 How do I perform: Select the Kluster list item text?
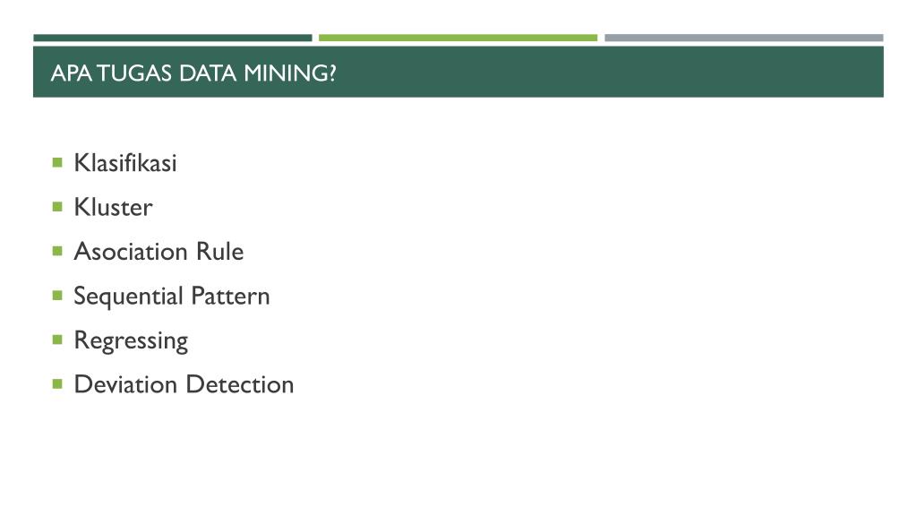click(x=113, y=207)
